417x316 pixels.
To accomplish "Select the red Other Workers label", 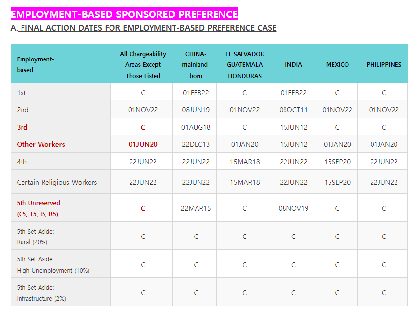I will tap(41, 145).
